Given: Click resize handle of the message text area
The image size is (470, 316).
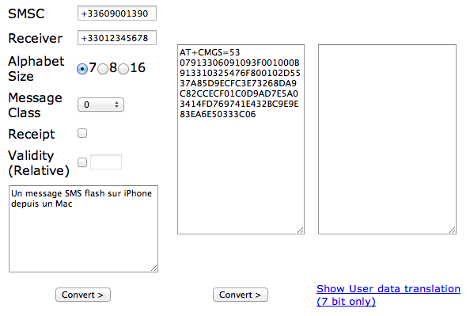Looking at the screenshot, I should [x=154, y=268].
